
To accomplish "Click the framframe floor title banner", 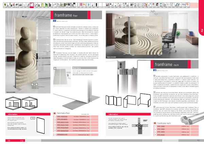I will pyautogui.click(x=76, y=15).
